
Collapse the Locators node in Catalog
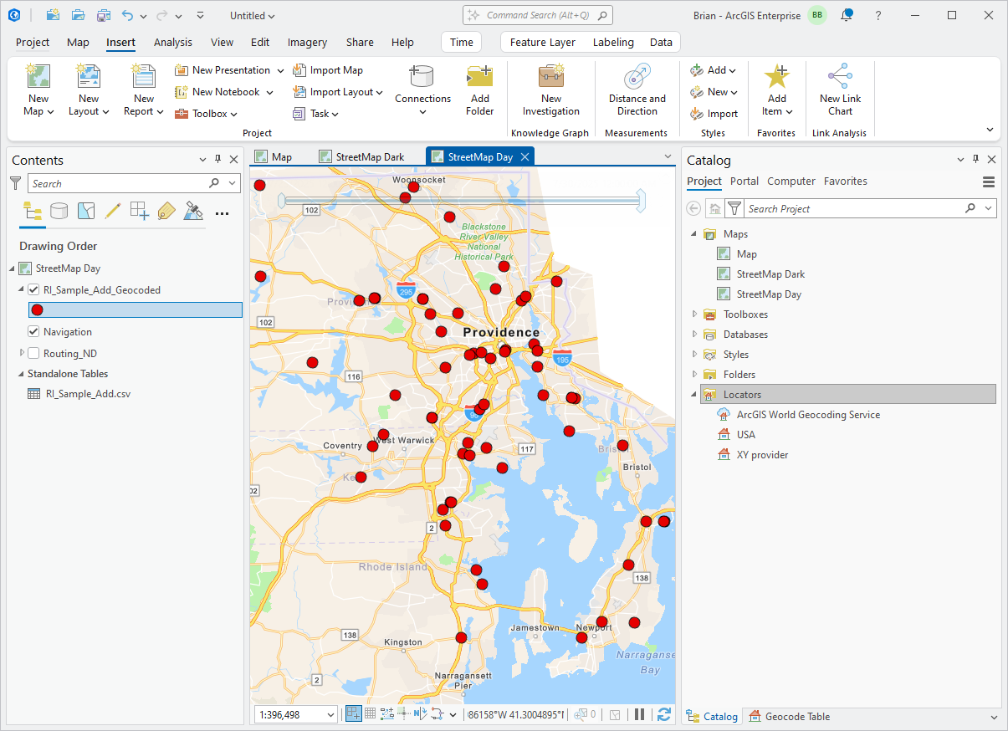click(694, 394)
